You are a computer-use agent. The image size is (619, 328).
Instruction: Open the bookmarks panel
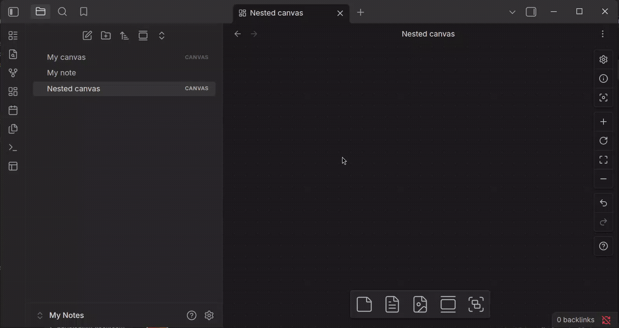(x=84, y=12)
